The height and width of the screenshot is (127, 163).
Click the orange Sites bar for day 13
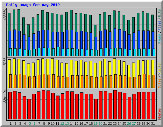coord(68,82)
